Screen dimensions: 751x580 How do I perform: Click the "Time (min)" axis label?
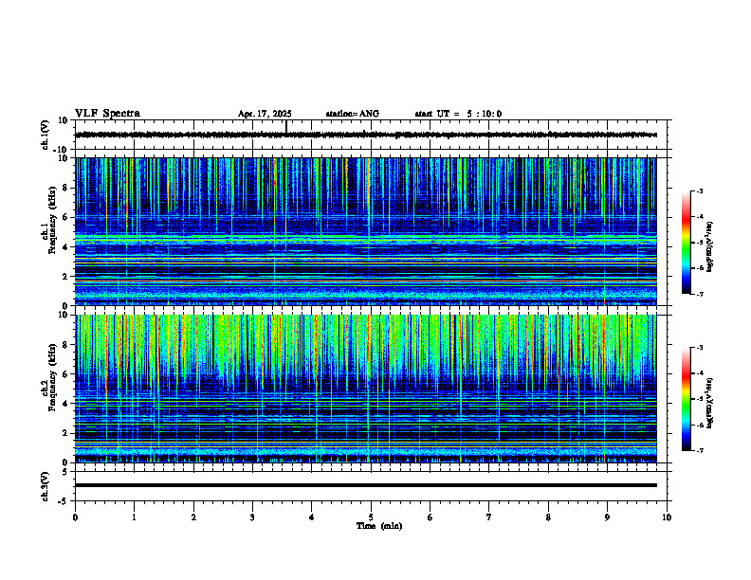tap(379, 526)
